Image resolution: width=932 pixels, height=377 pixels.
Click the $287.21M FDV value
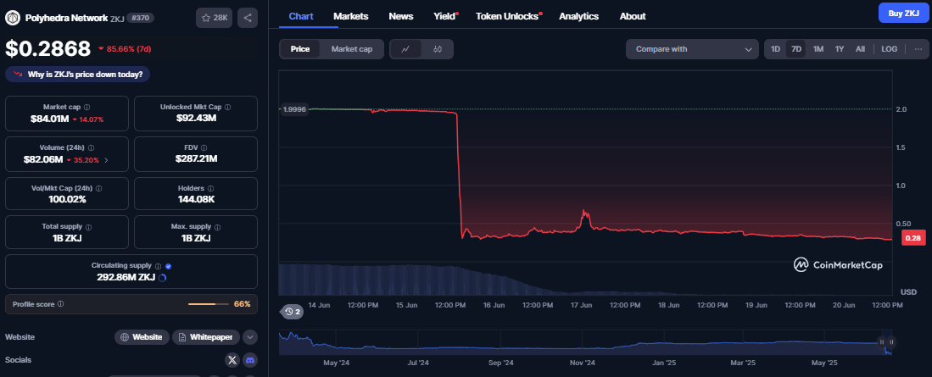click(x=196, y=159)
